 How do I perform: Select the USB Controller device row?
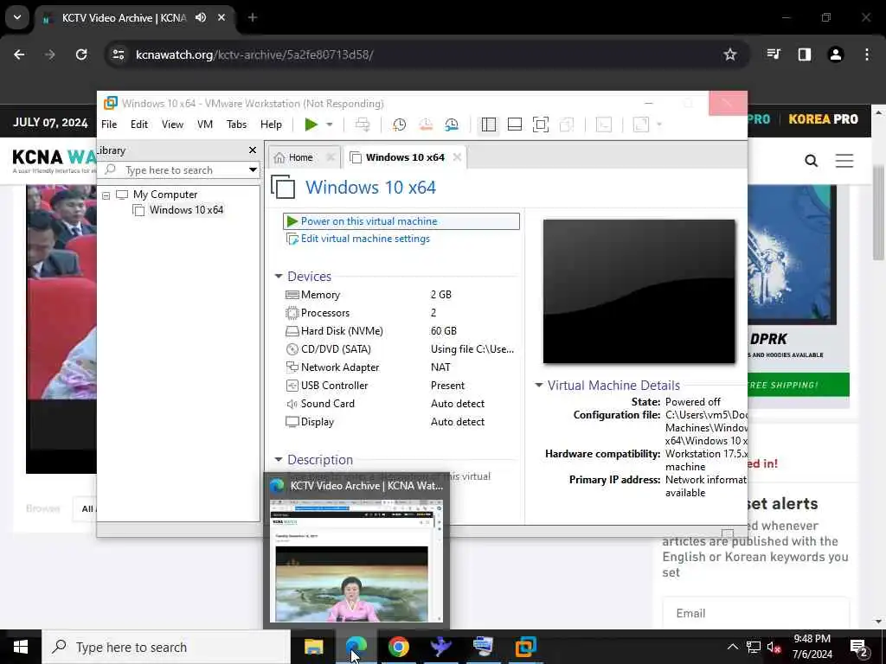click(x=400, y=386)
